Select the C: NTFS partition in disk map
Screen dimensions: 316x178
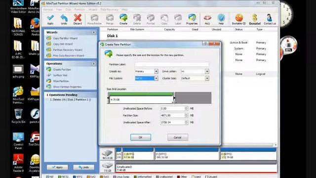pos(138,154)
